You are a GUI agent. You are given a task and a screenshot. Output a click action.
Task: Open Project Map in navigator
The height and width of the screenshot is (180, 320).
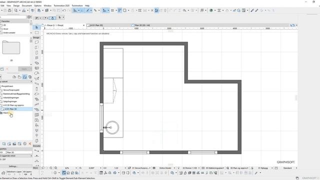pos(14,77)
